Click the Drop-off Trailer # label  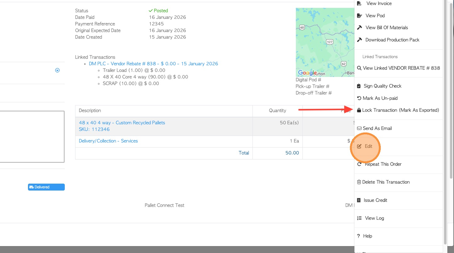[314, 93]
